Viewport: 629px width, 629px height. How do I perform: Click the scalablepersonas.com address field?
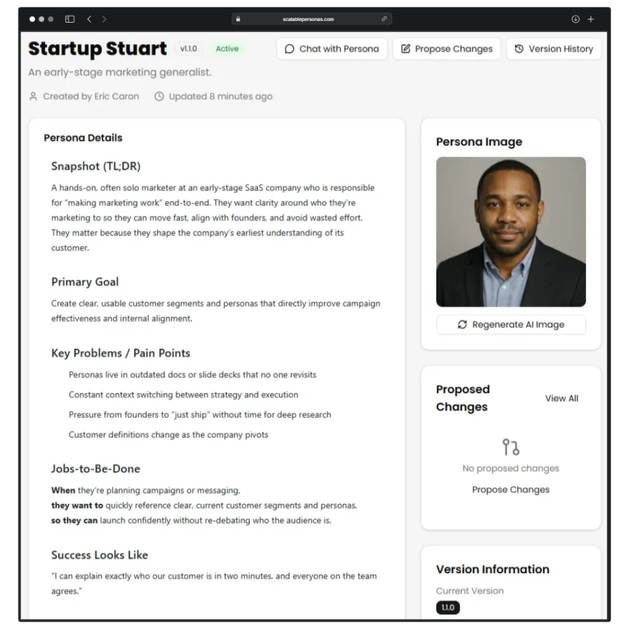(x=308, y=19)
